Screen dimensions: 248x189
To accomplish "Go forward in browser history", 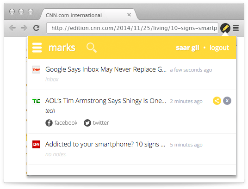I will [x=24, y=28].
